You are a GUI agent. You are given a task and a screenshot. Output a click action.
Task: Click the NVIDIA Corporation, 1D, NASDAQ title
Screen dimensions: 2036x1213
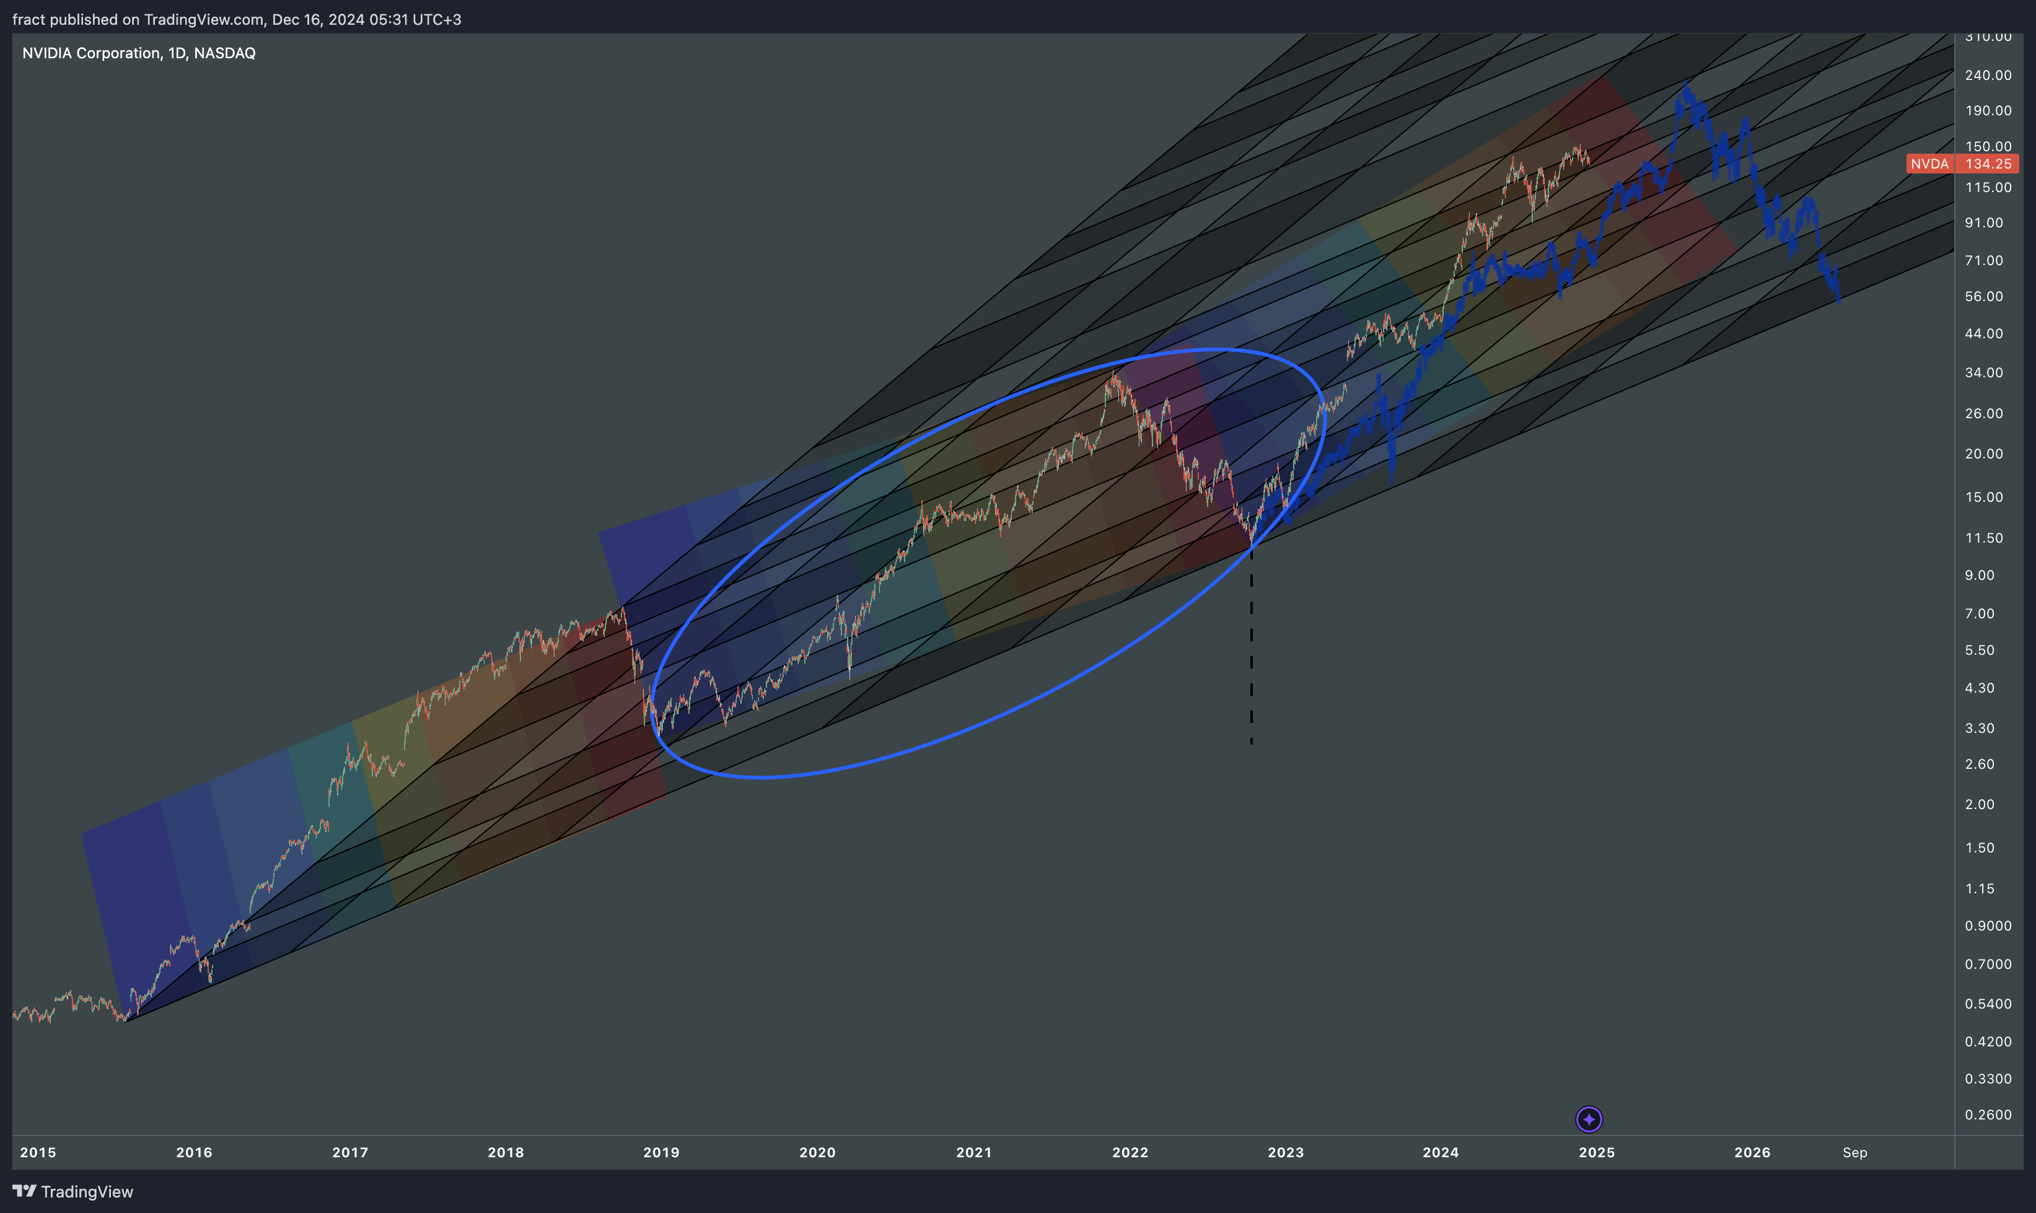coord(139,53)
